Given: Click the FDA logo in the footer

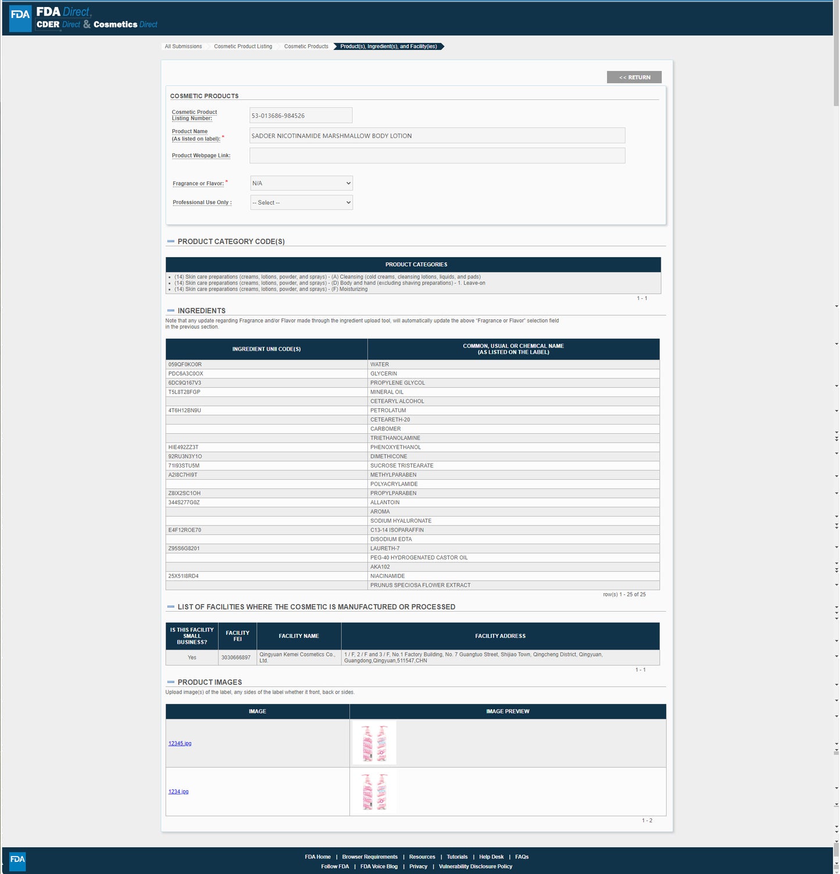Looking at the screenshot, I should [x=17, y=860].
